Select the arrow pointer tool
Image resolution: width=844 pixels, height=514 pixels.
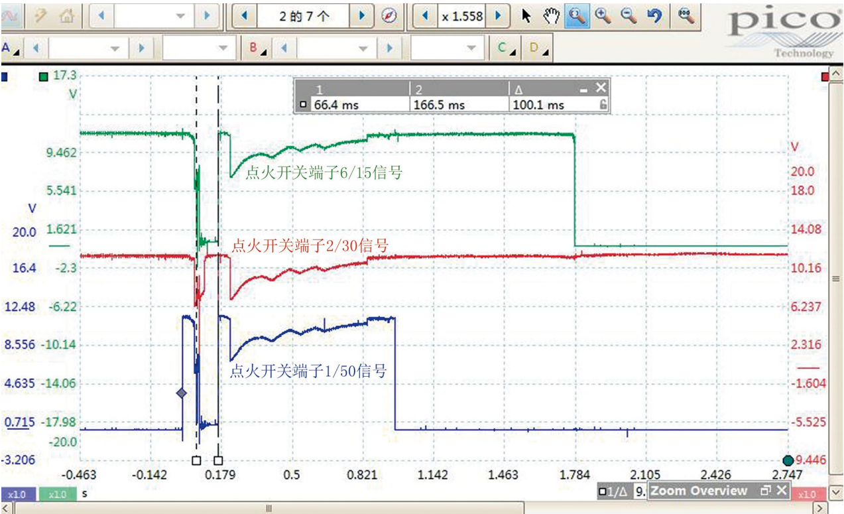526,16
